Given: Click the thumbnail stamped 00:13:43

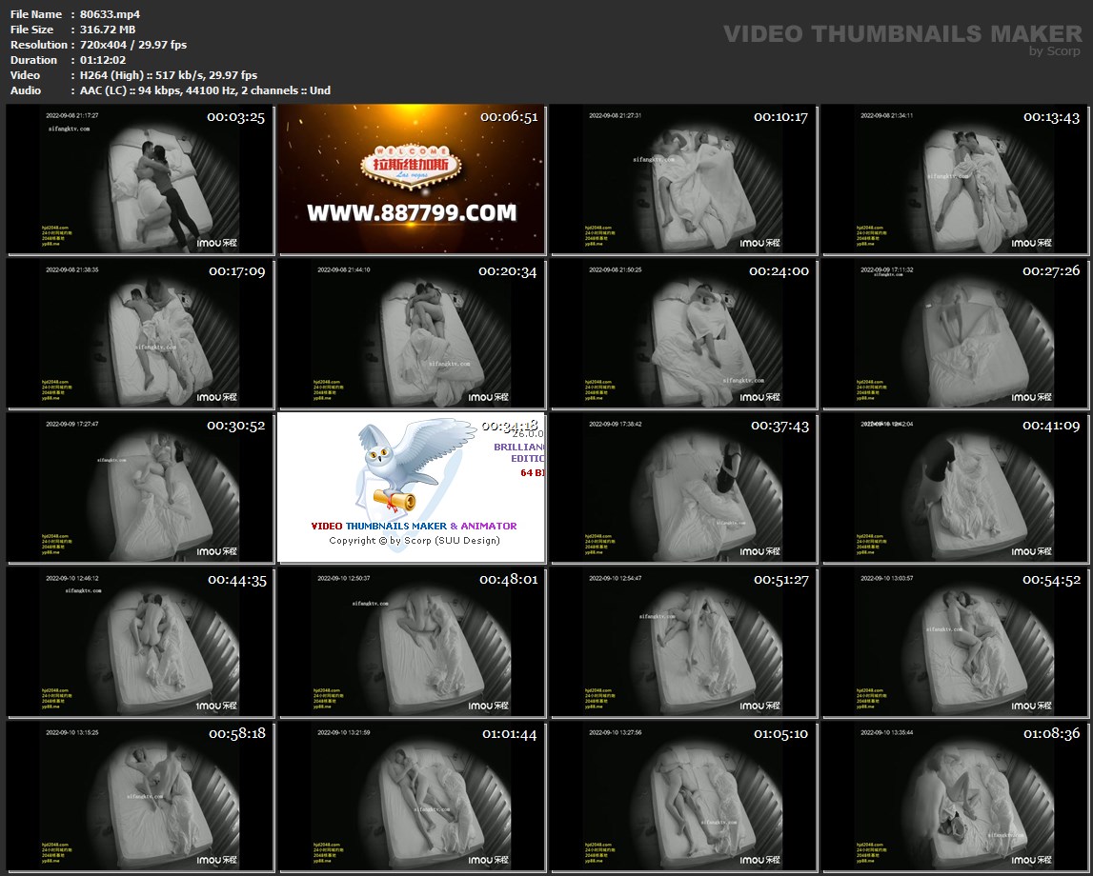Looking at the screenshot, I should [956, 180].
